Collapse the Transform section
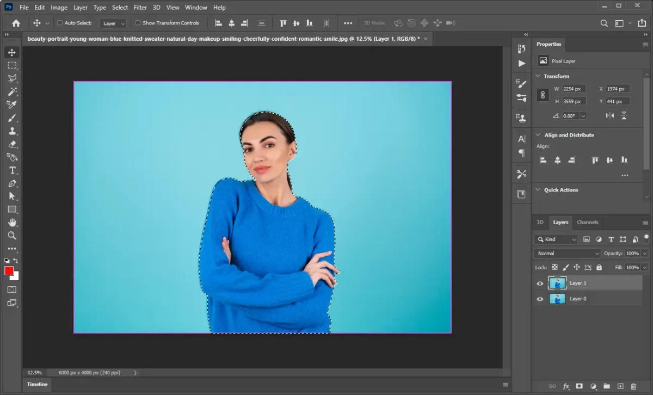Screen dimensions: 653x395 (x=538, y=76)
